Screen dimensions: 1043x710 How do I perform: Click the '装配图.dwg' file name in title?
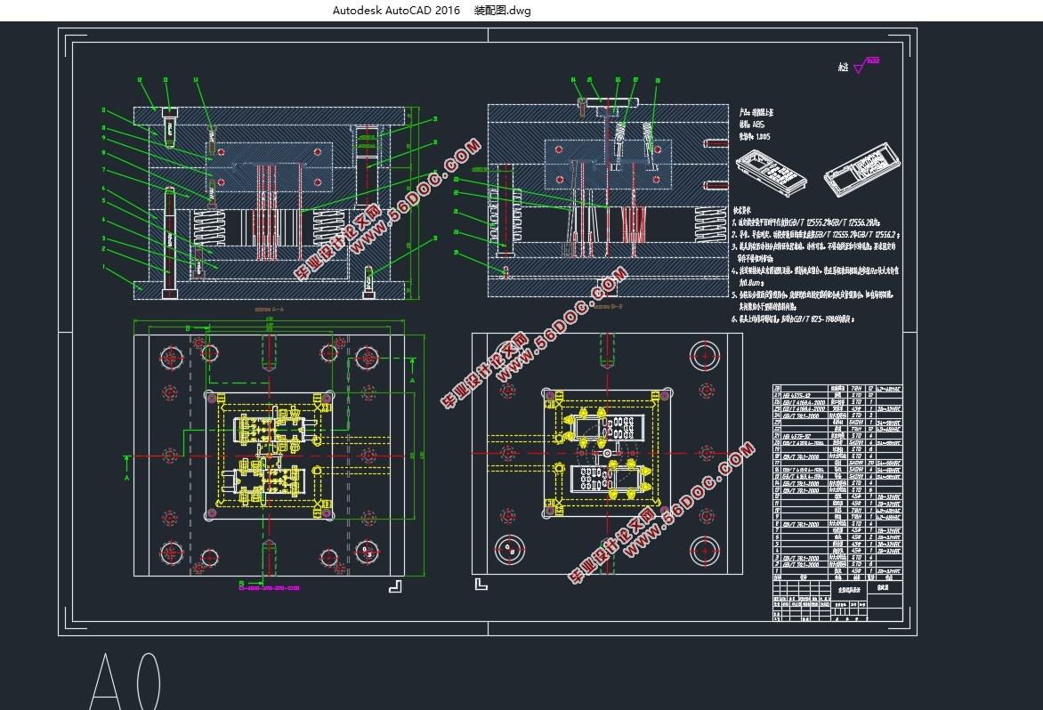(x=502, y=11)
